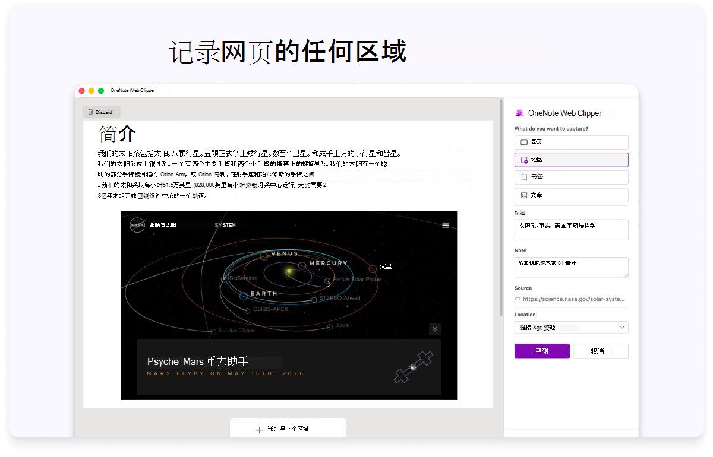Screen dimensions: 713x457
Task: Click the NASA logo in the page preview
Action: (137, 225)
